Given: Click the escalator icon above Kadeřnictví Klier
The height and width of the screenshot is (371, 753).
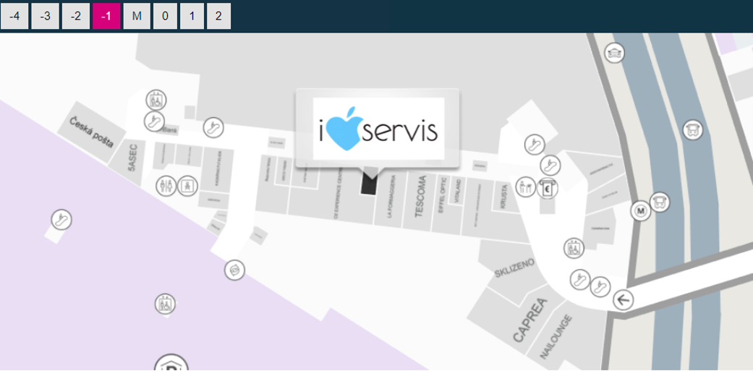Looking at the screenshot, I should [213, 127].
